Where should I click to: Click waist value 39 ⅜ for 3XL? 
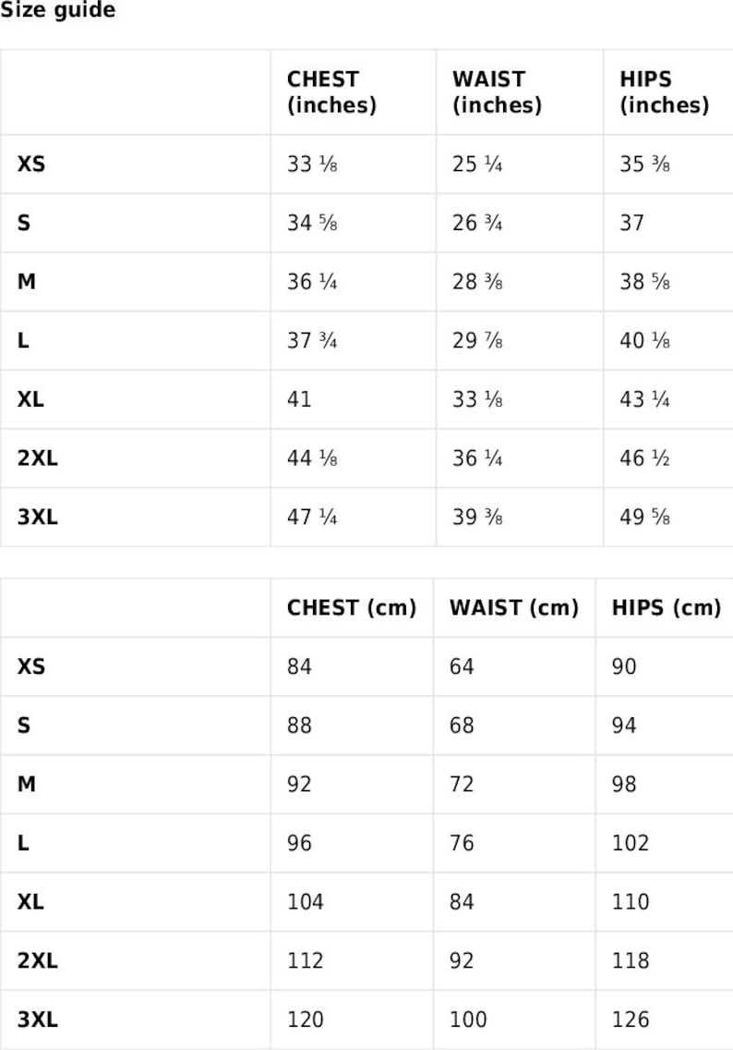pos(477,517)
